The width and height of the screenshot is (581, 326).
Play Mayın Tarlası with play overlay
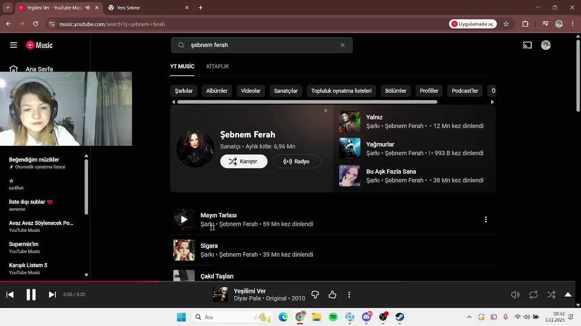pos(184,220)
